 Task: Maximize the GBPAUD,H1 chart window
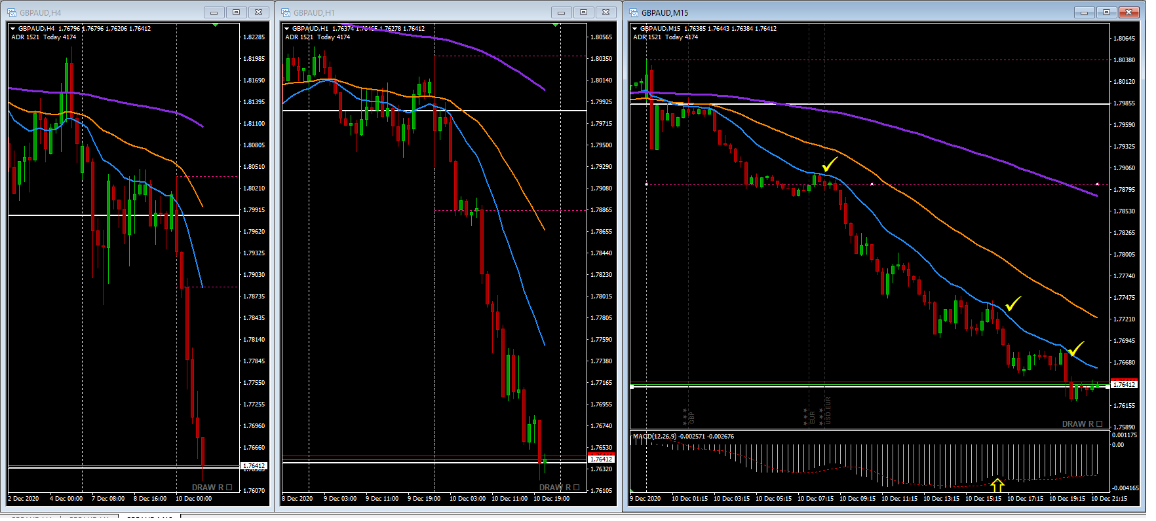(x=583, y=12)
